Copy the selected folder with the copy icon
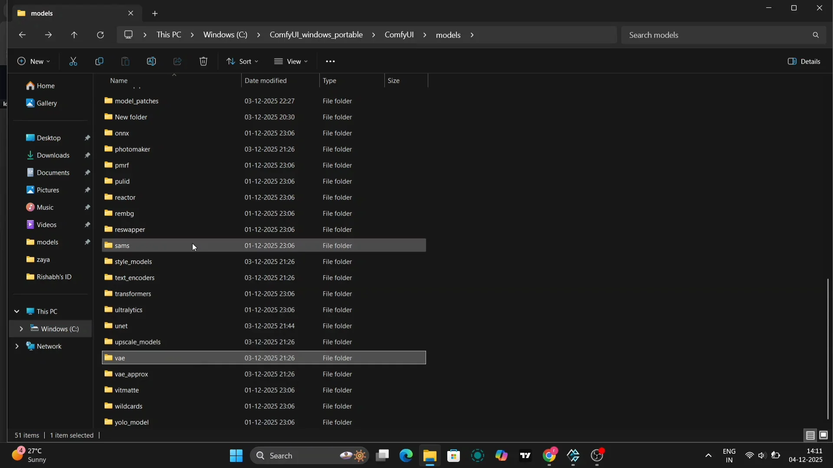Screen dimensions: 833x468 tap(99, 61)
